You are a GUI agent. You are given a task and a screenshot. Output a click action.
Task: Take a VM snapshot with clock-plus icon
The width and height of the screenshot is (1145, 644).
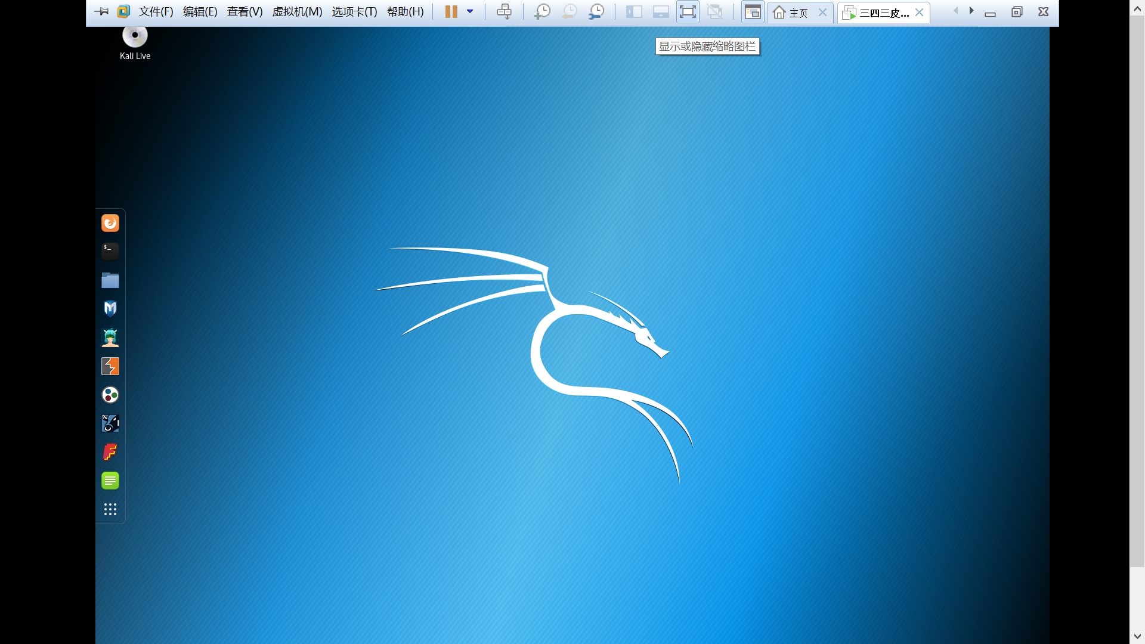(542, 12)
